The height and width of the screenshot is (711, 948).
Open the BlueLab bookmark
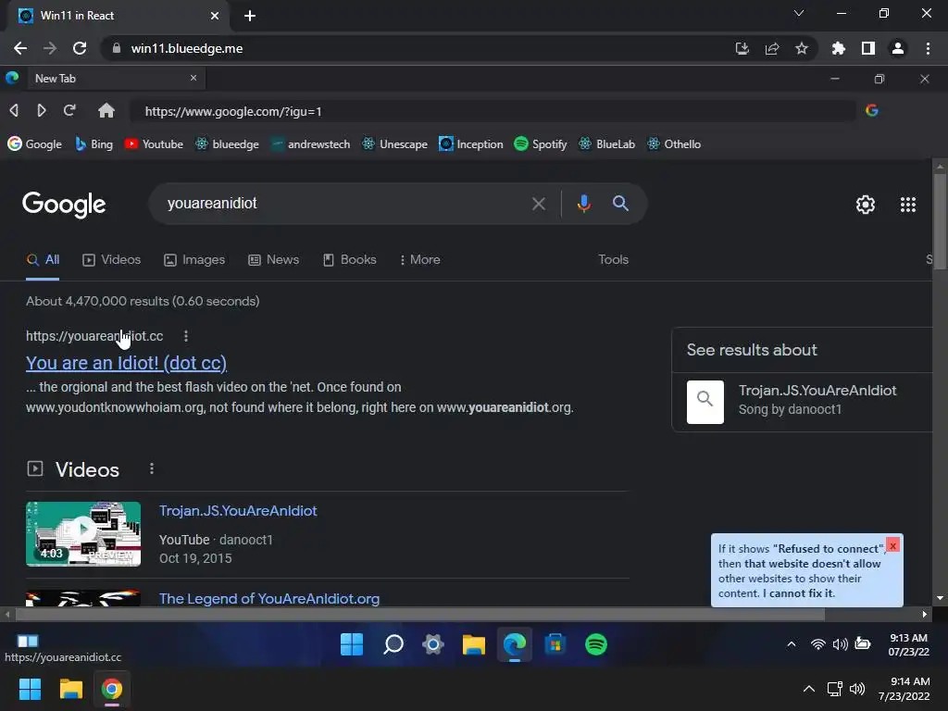607,143
